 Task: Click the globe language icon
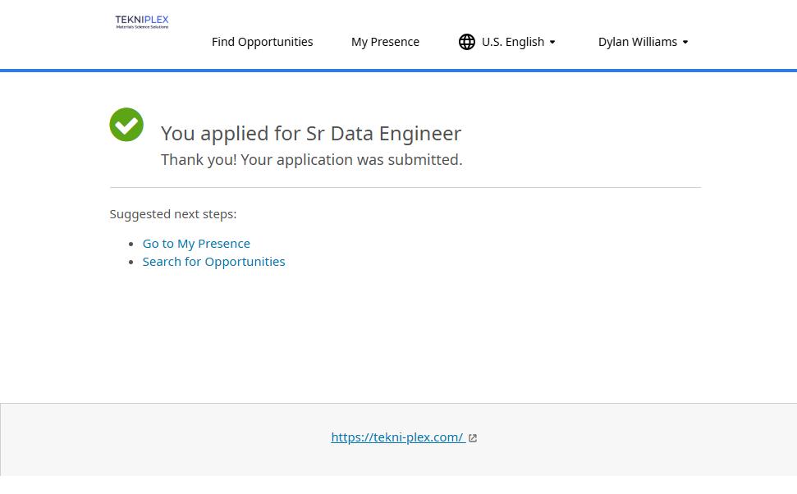(x=467, y=42)
